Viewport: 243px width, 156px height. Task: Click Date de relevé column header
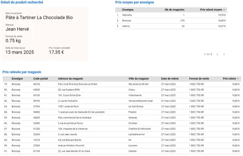tap(170, 79)
